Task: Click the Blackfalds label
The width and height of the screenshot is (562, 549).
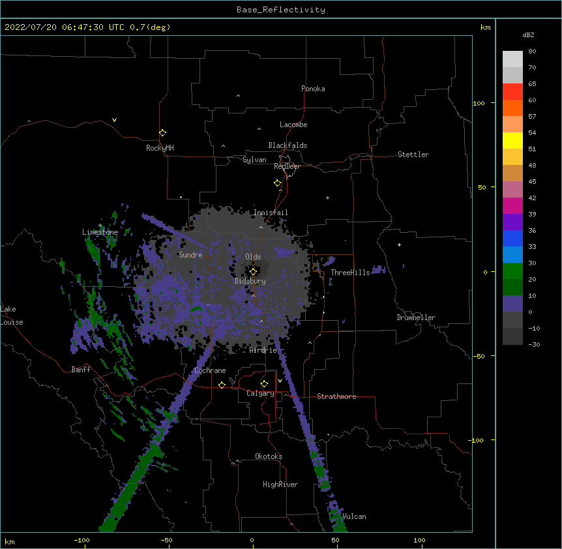Action: pos(288,145)
